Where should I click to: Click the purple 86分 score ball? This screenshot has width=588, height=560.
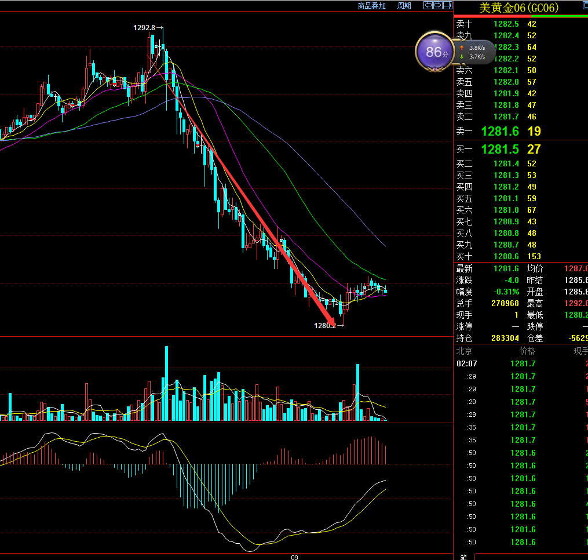point(435,52)
